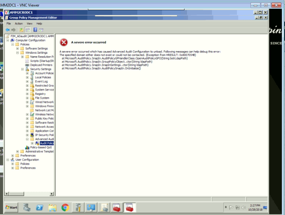Collapse the Computer Configuration node

[x=8, y=40]
